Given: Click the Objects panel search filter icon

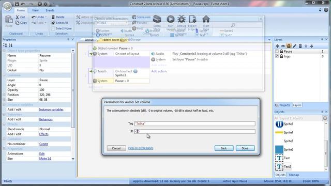Looking at the screenshot, I should click(x=325, y=118).
